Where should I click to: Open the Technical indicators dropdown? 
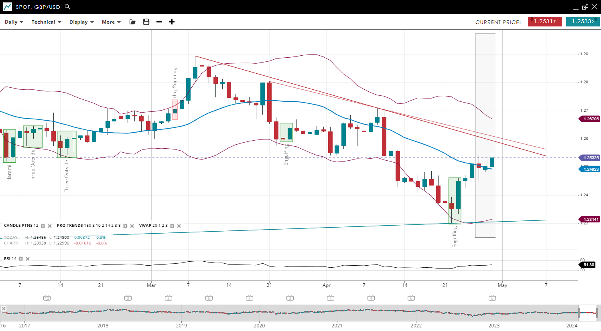[x=46, y=22]
